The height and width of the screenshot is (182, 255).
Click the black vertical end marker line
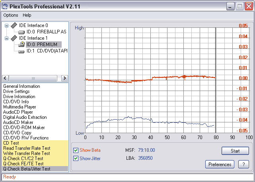[216, 80]
